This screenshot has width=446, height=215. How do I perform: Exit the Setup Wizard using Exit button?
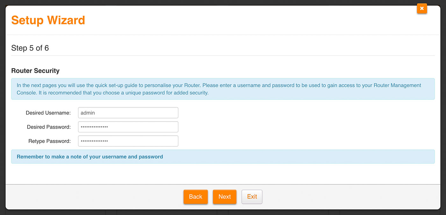[252, 197]
